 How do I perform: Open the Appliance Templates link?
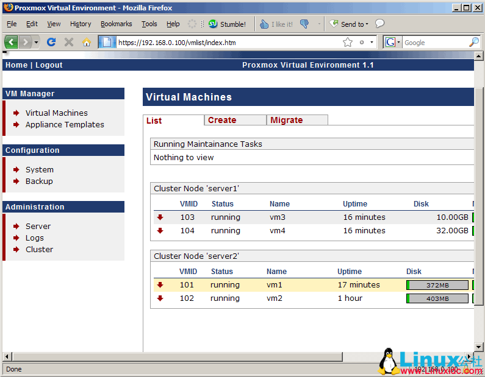(x=65, y=125)
